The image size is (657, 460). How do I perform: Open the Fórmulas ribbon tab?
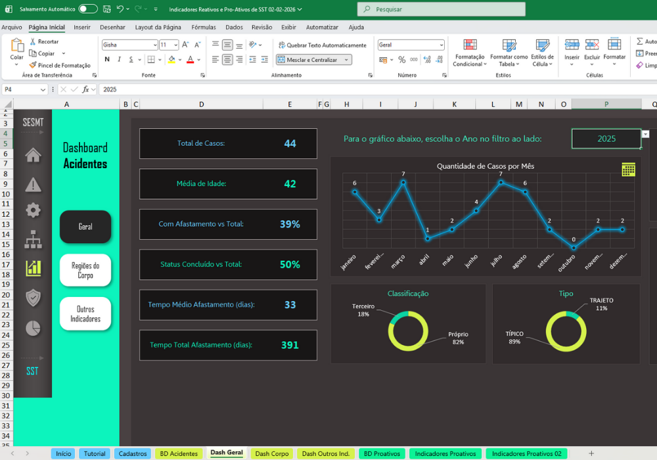pyautogui.click(x=204, y=27)
